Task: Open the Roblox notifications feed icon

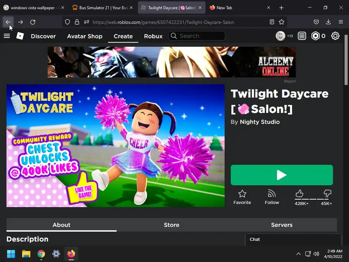Action: (302, 36)
